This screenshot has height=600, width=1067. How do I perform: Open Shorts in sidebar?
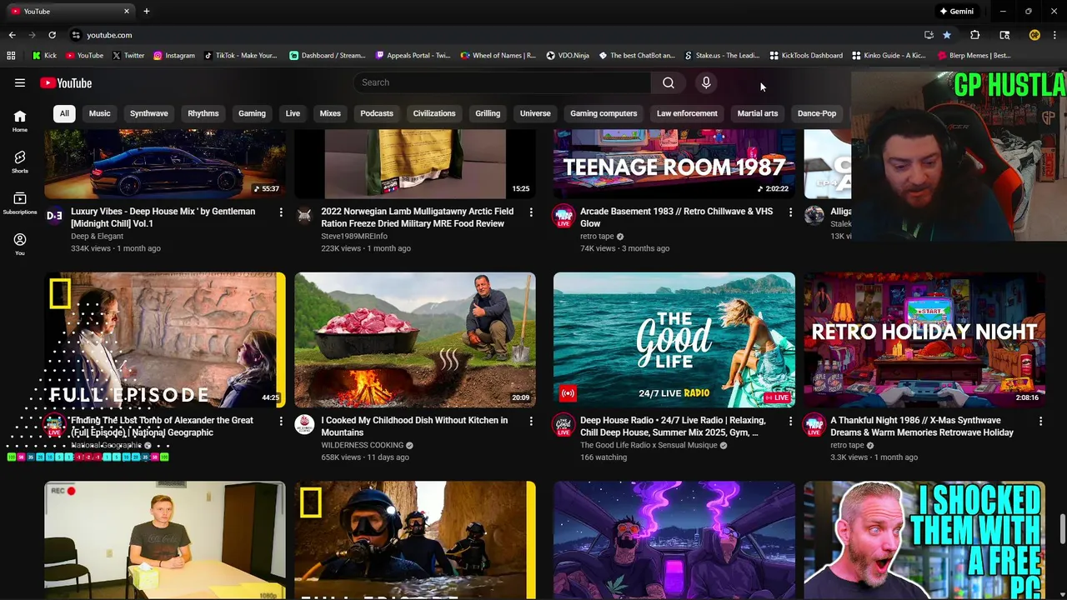tap(20, 162)
